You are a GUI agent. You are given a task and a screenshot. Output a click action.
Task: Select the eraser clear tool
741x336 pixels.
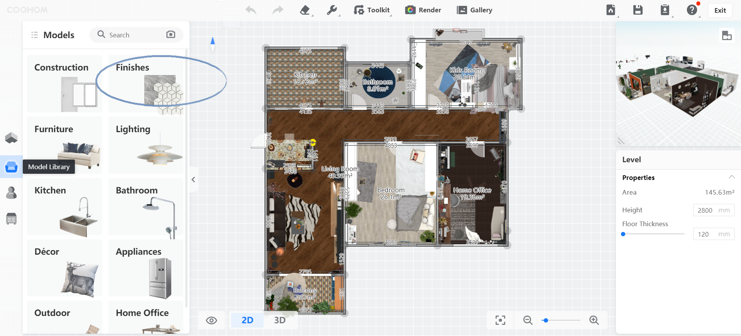coord(305,10)
